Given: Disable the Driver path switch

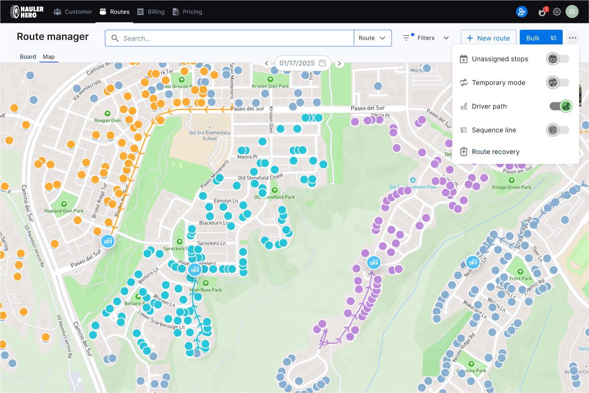Looking at the screenshot, I should (x=561, y=106).
